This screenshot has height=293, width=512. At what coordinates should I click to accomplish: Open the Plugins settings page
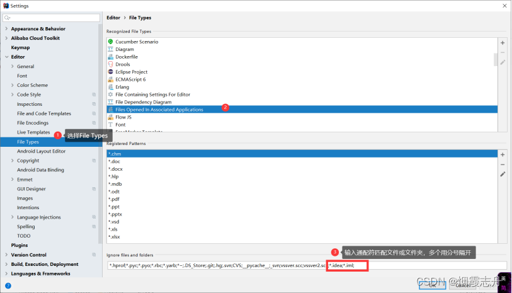point(20,245)
